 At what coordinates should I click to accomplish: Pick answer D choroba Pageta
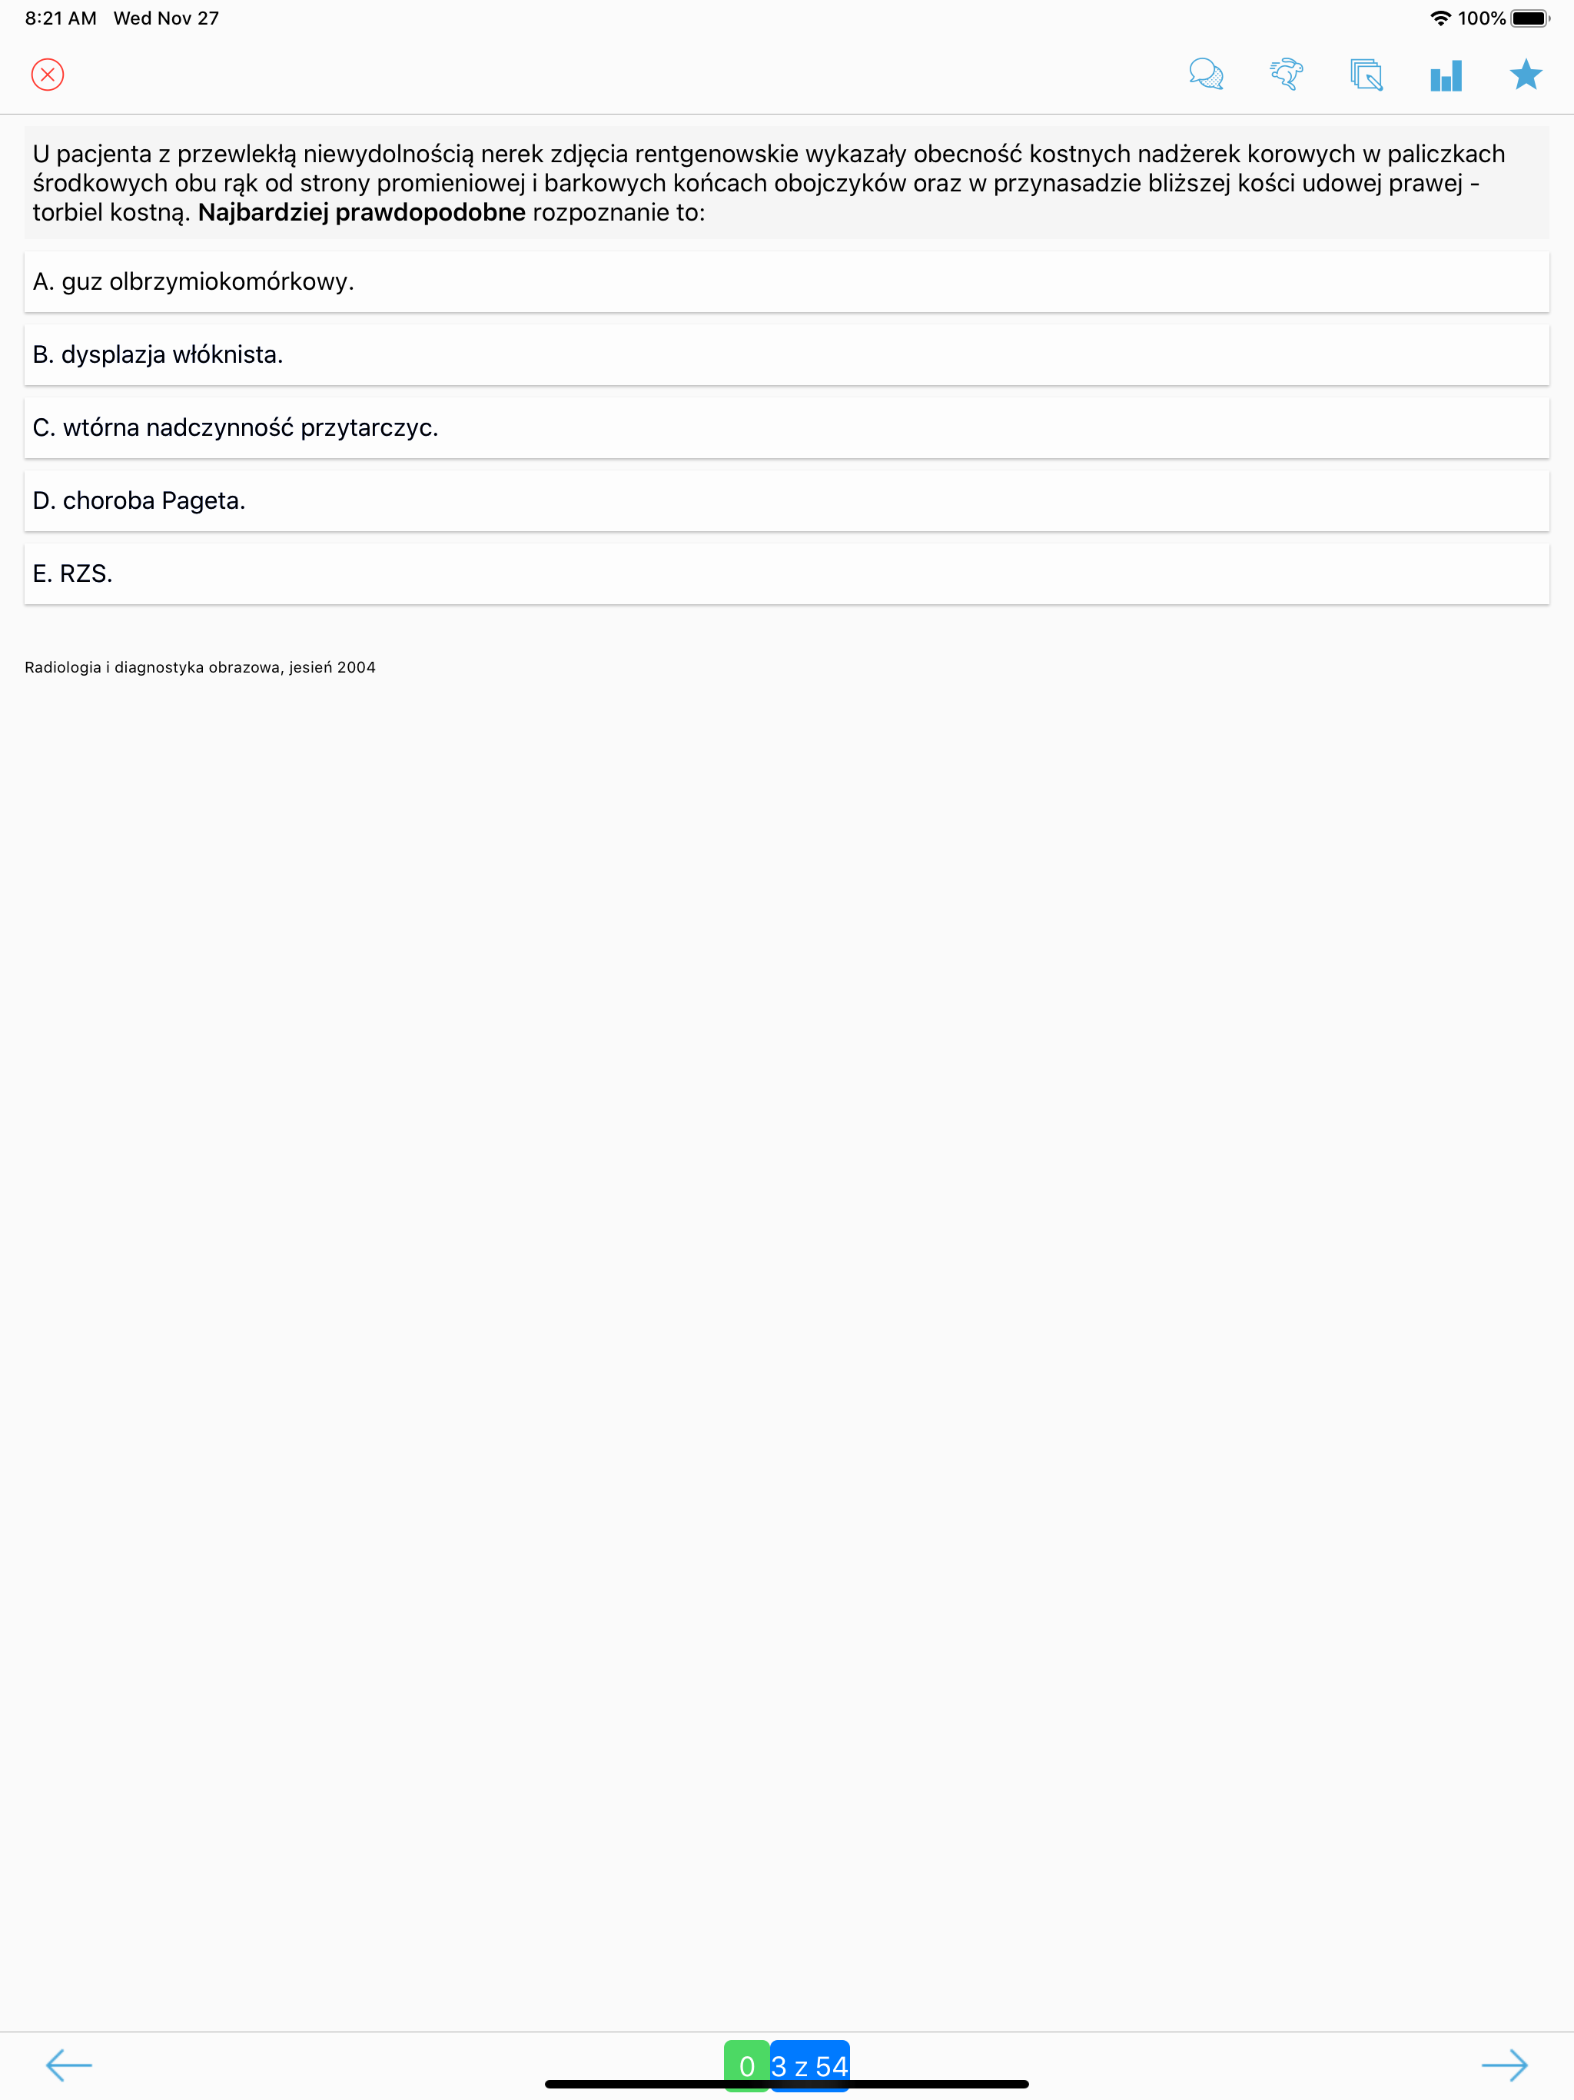click(787, 501)
